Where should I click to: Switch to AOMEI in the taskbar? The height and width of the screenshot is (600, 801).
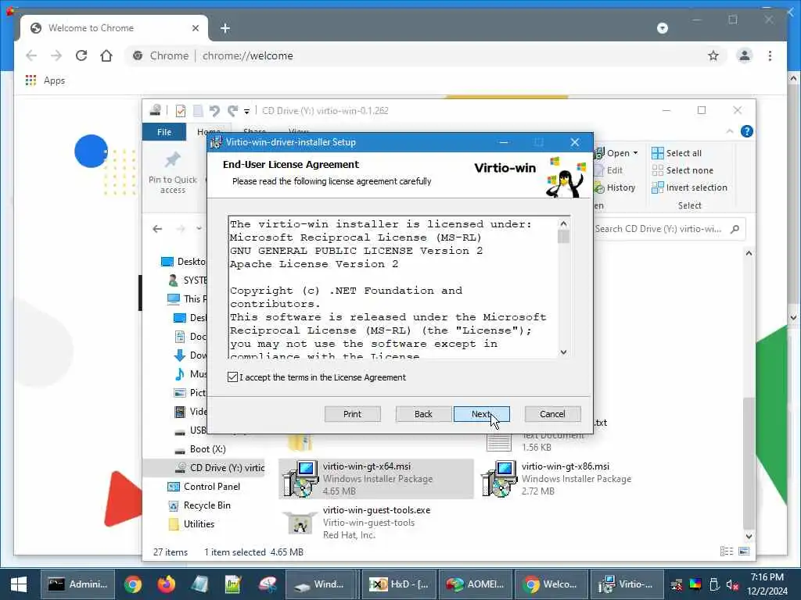[475, 584]
